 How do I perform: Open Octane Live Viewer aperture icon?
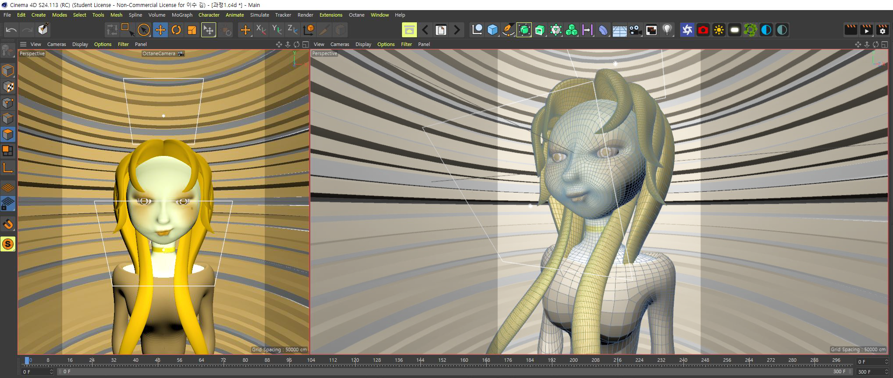[x=687, y=30]
